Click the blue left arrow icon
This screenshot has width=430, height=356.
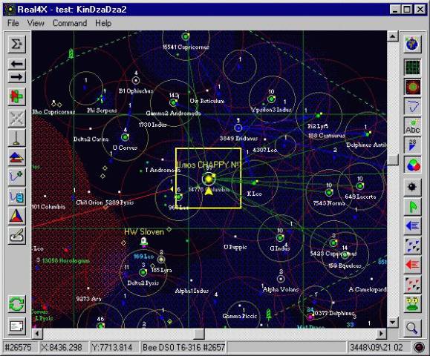(412, 226)
